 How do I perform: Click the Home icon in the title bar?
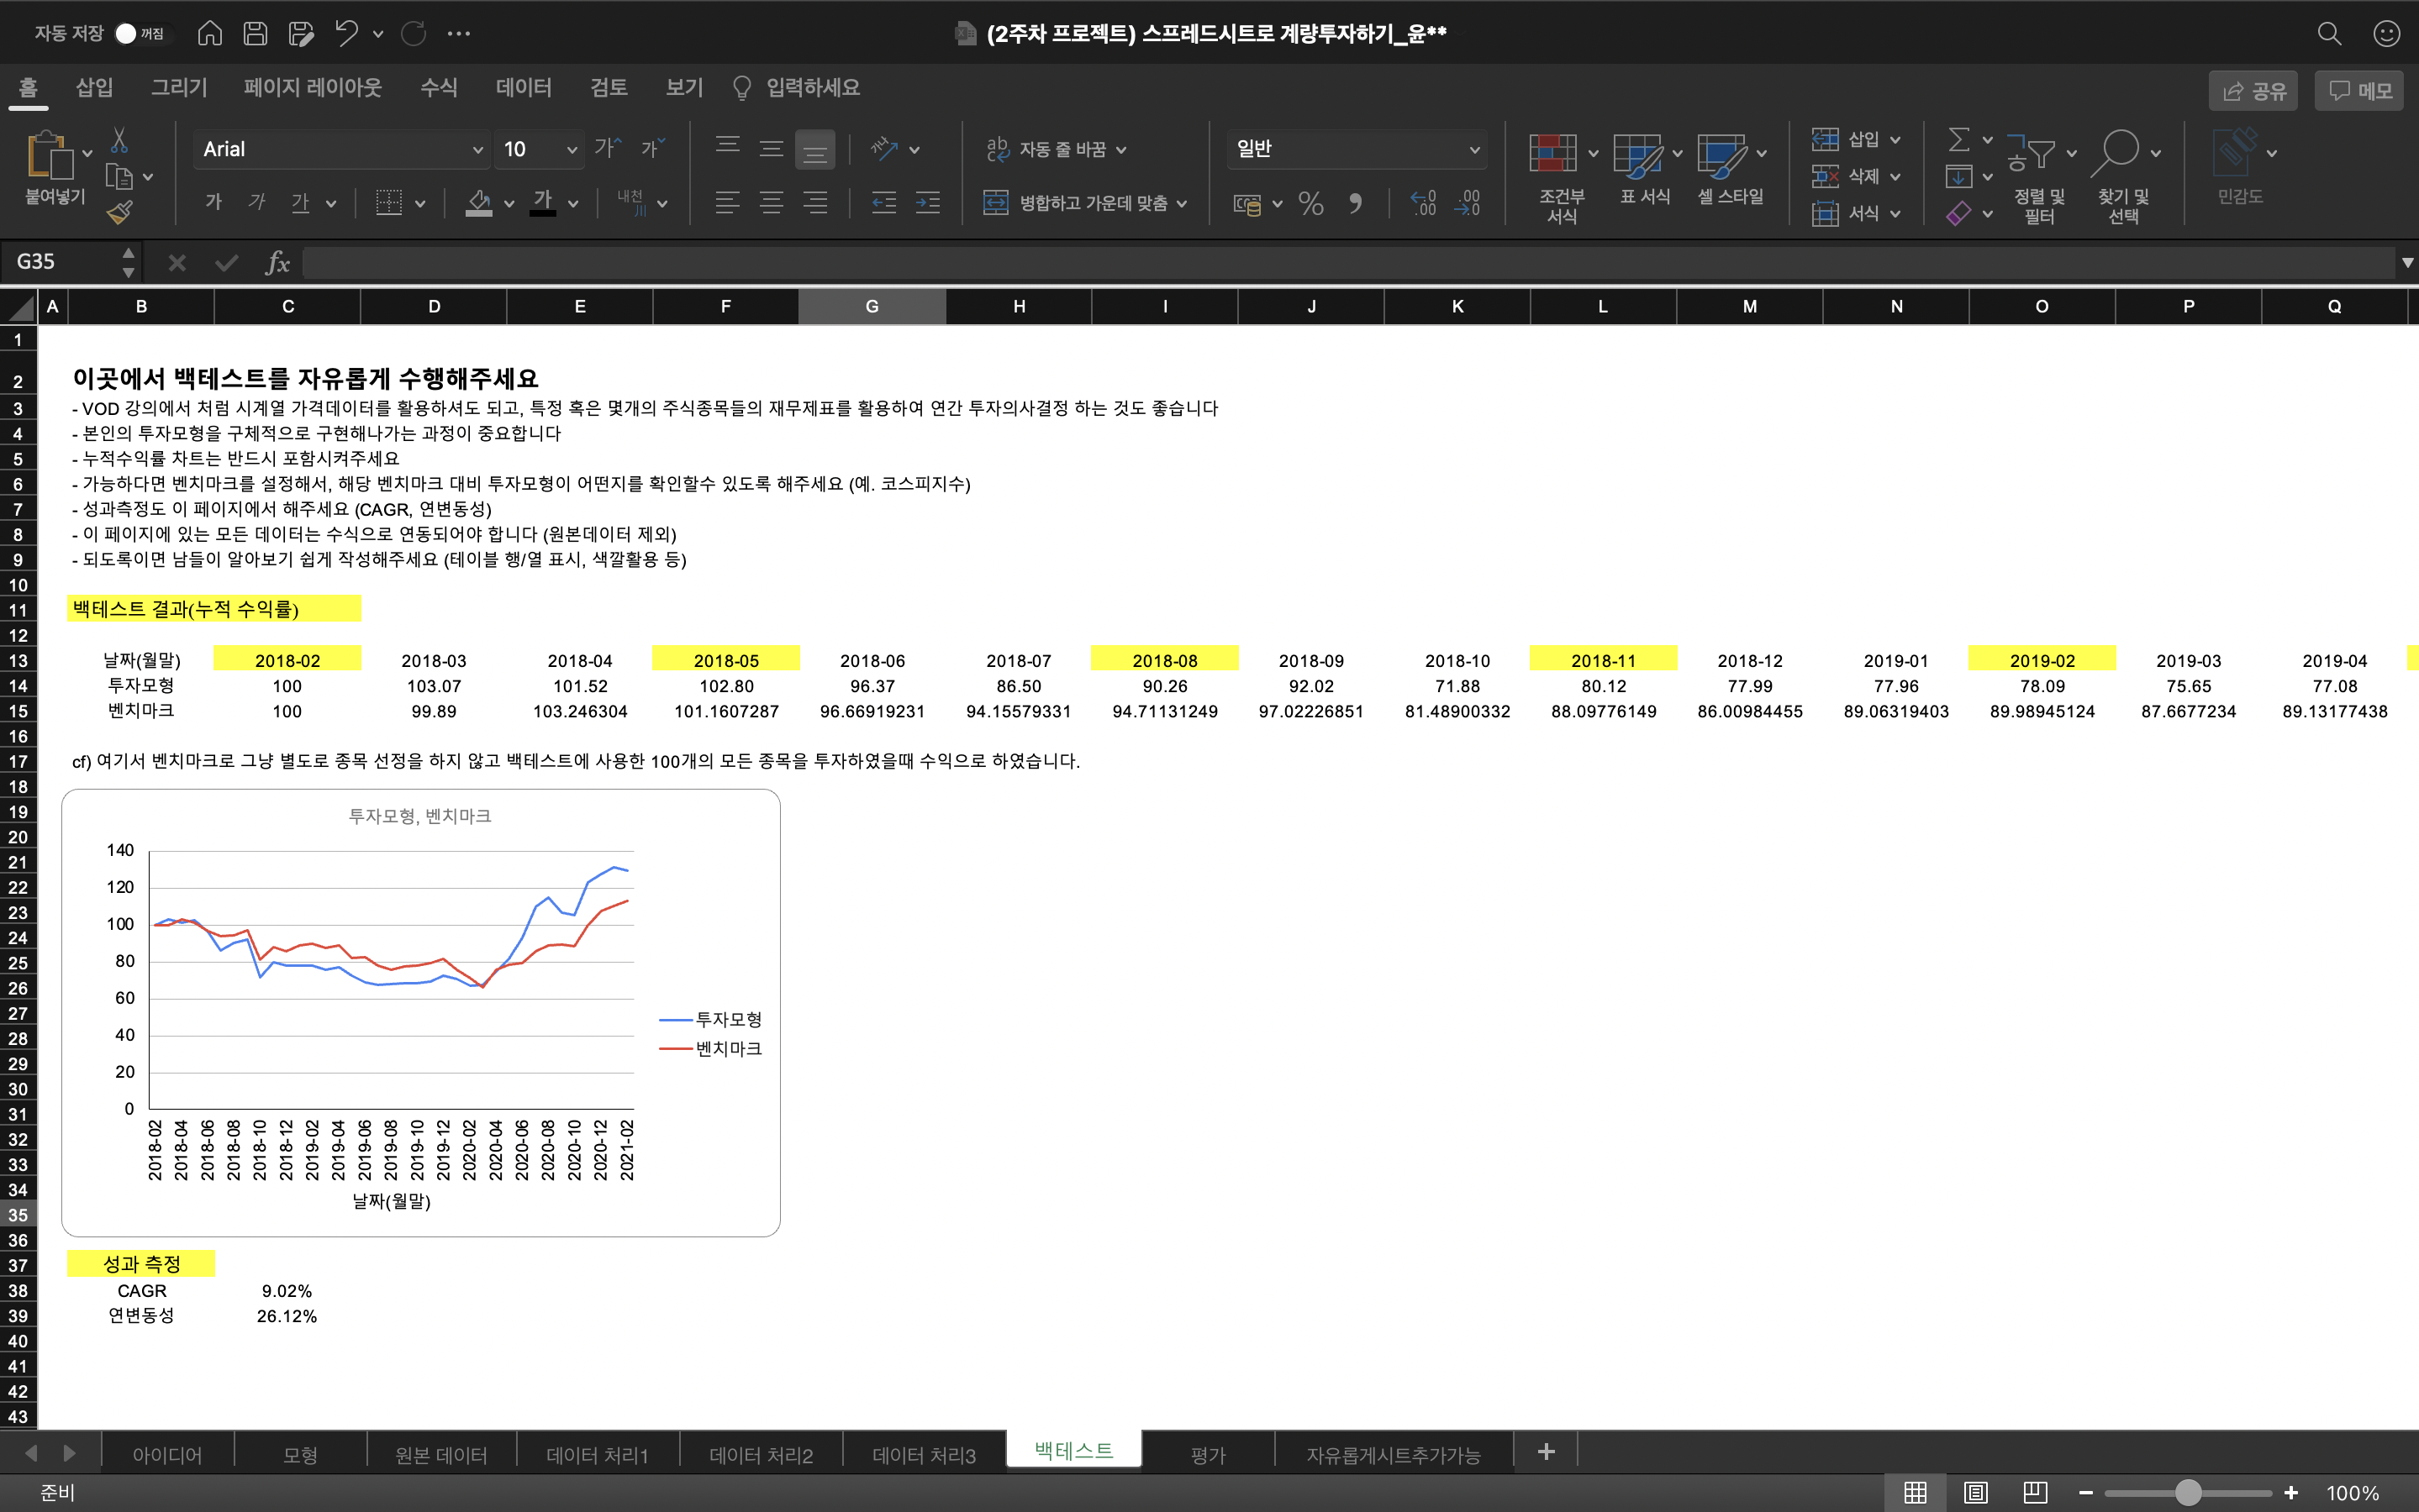click(x=209, y=33)
